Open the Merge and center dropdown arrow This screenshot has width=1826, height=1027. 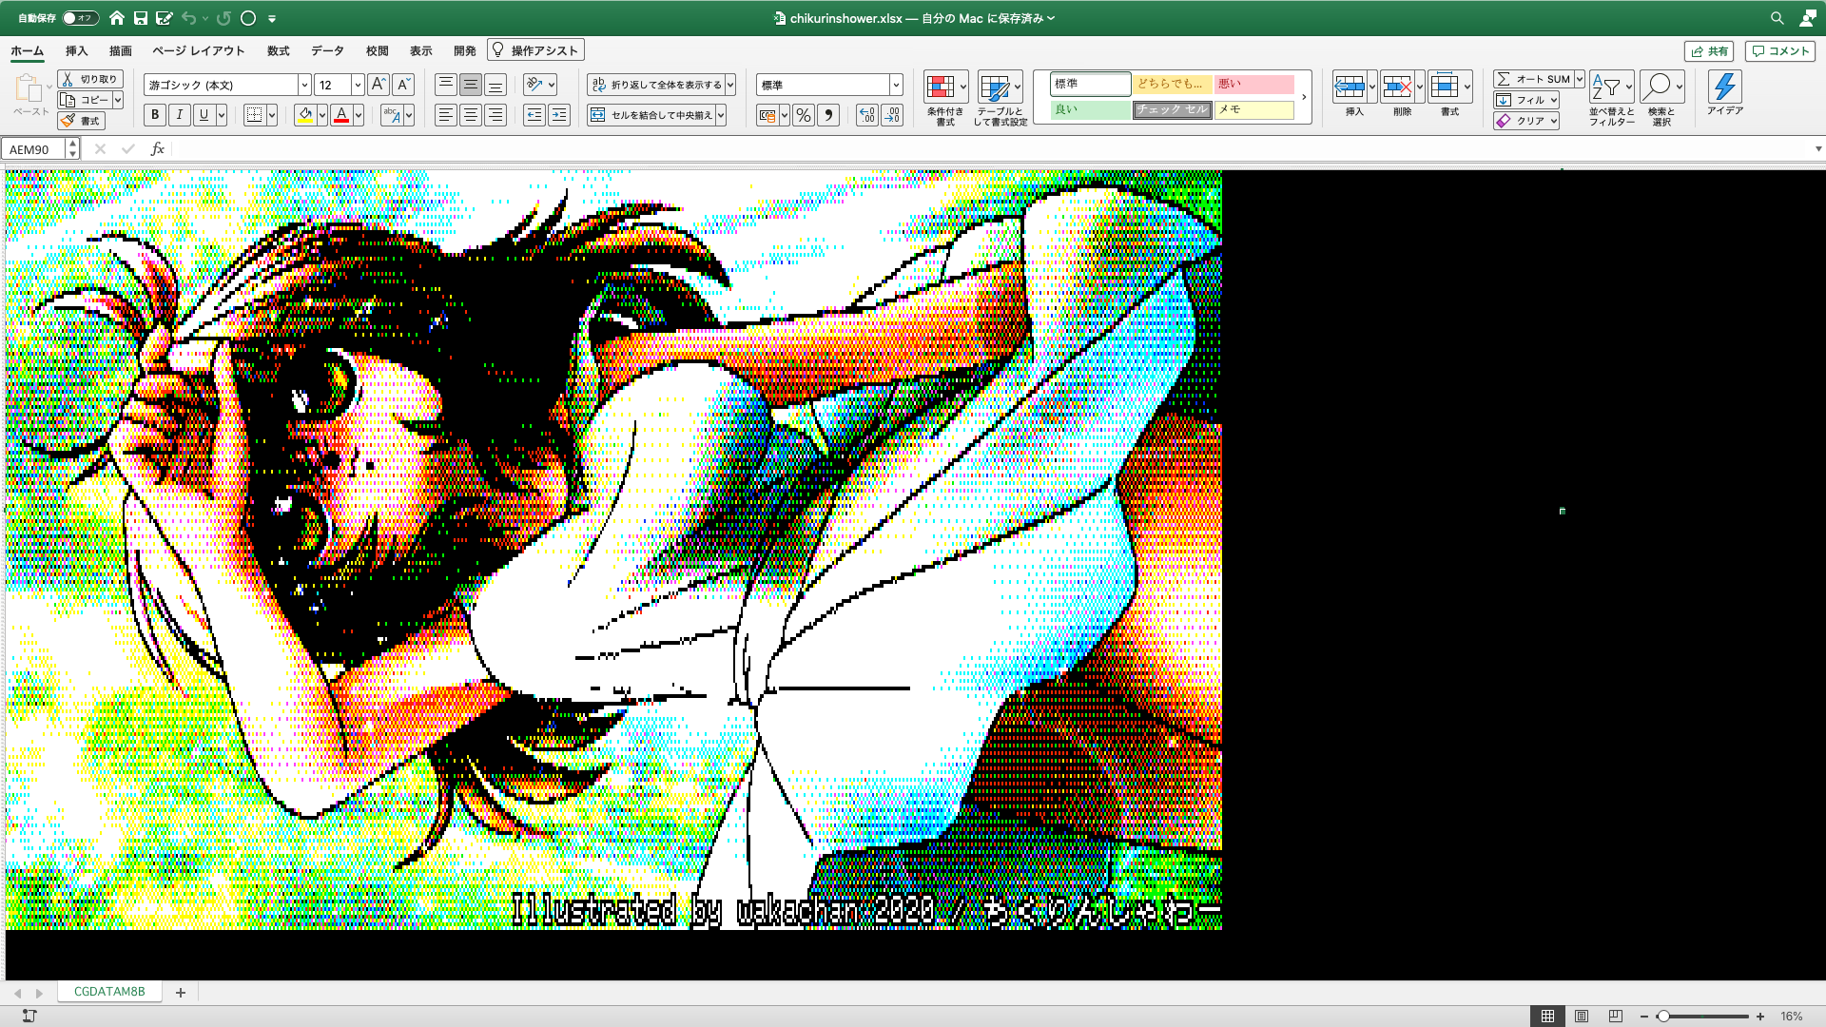tap(721, 115)
